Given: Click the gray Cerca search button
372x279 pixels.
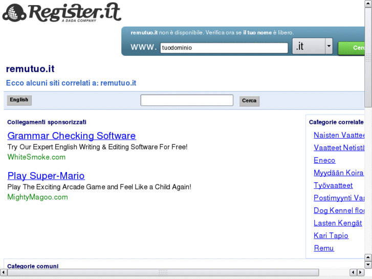Looking at the screenshot, I should click(249, 101).
